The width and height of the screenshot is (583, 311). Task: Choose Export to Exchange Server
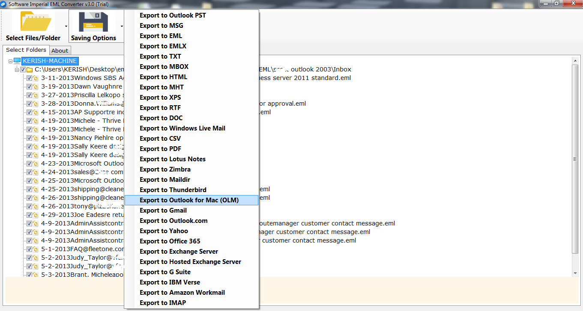(191, 252)
